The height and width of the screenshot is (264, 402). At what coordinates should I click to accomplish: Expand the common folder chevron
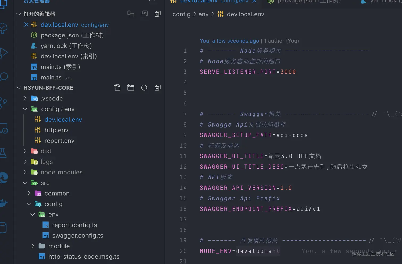pos(29,193)
